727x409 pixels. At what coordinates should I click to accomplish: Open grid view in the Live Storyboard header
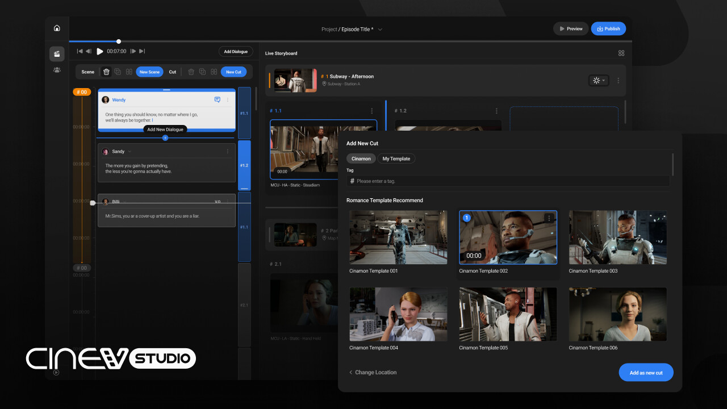point(621,53)
